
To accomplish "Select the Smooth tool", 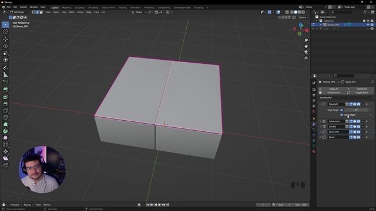I will coord(5,138).
